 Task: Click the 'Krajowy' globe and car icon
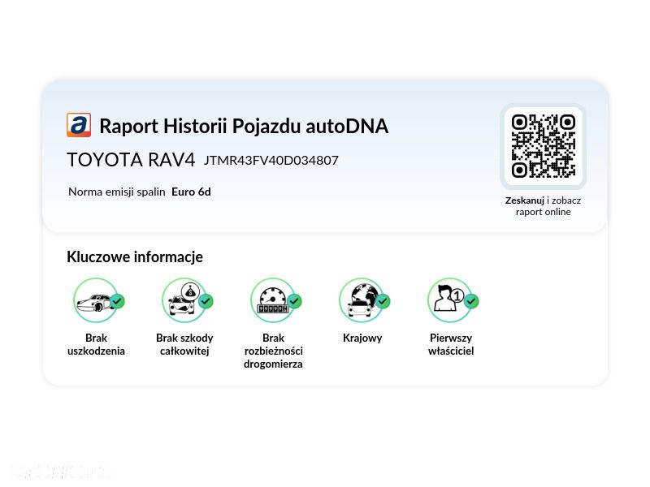364,300
